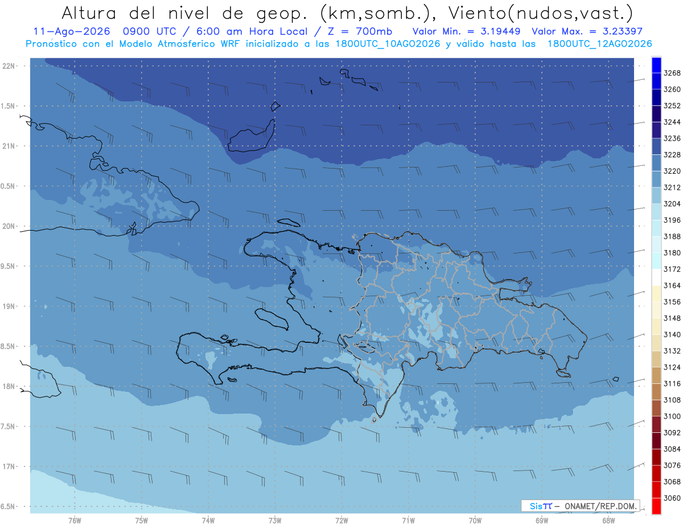This screenshot has height=528, width=683.
Task: Click the color band between 3124 and 3116
Action: [x=656, y=375]
